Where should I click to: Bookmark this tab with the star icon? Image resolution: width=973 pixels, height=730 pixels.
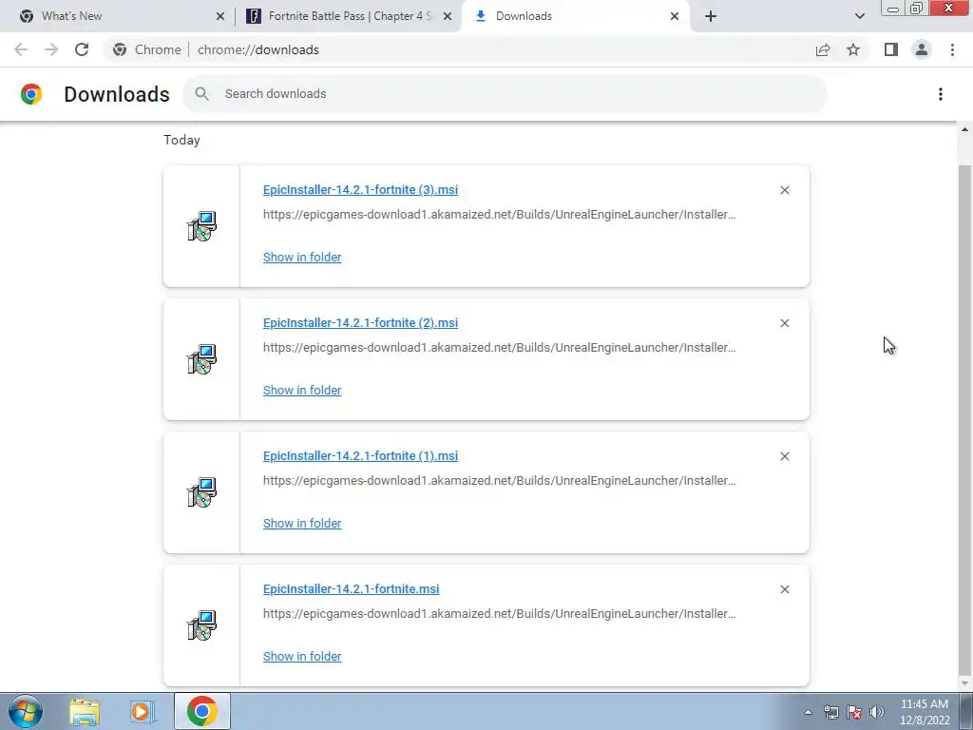click(853, 49)
